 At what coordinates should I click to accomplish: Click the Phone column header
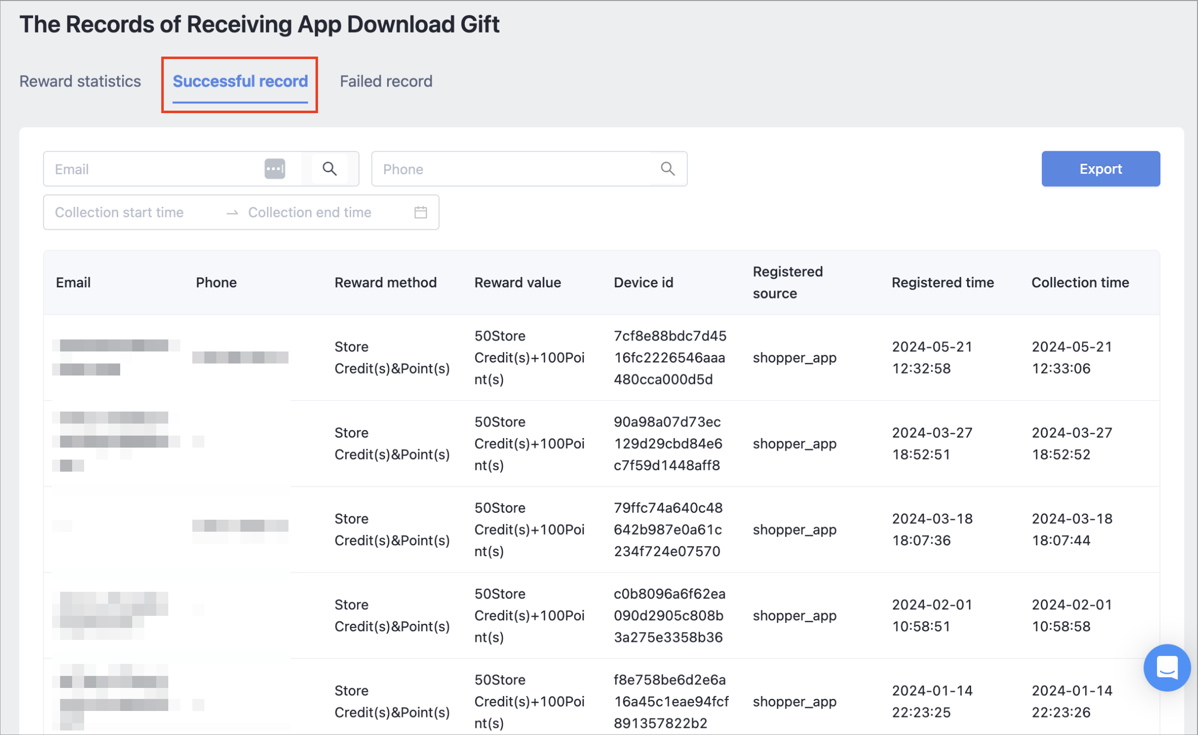[x=216, y=282]
